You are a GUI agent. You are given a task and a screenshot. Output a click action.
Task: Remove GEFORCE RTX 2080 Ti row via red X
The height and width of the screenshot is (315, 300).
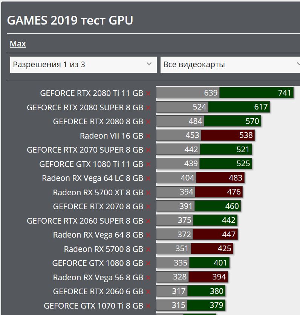(148, 93)
